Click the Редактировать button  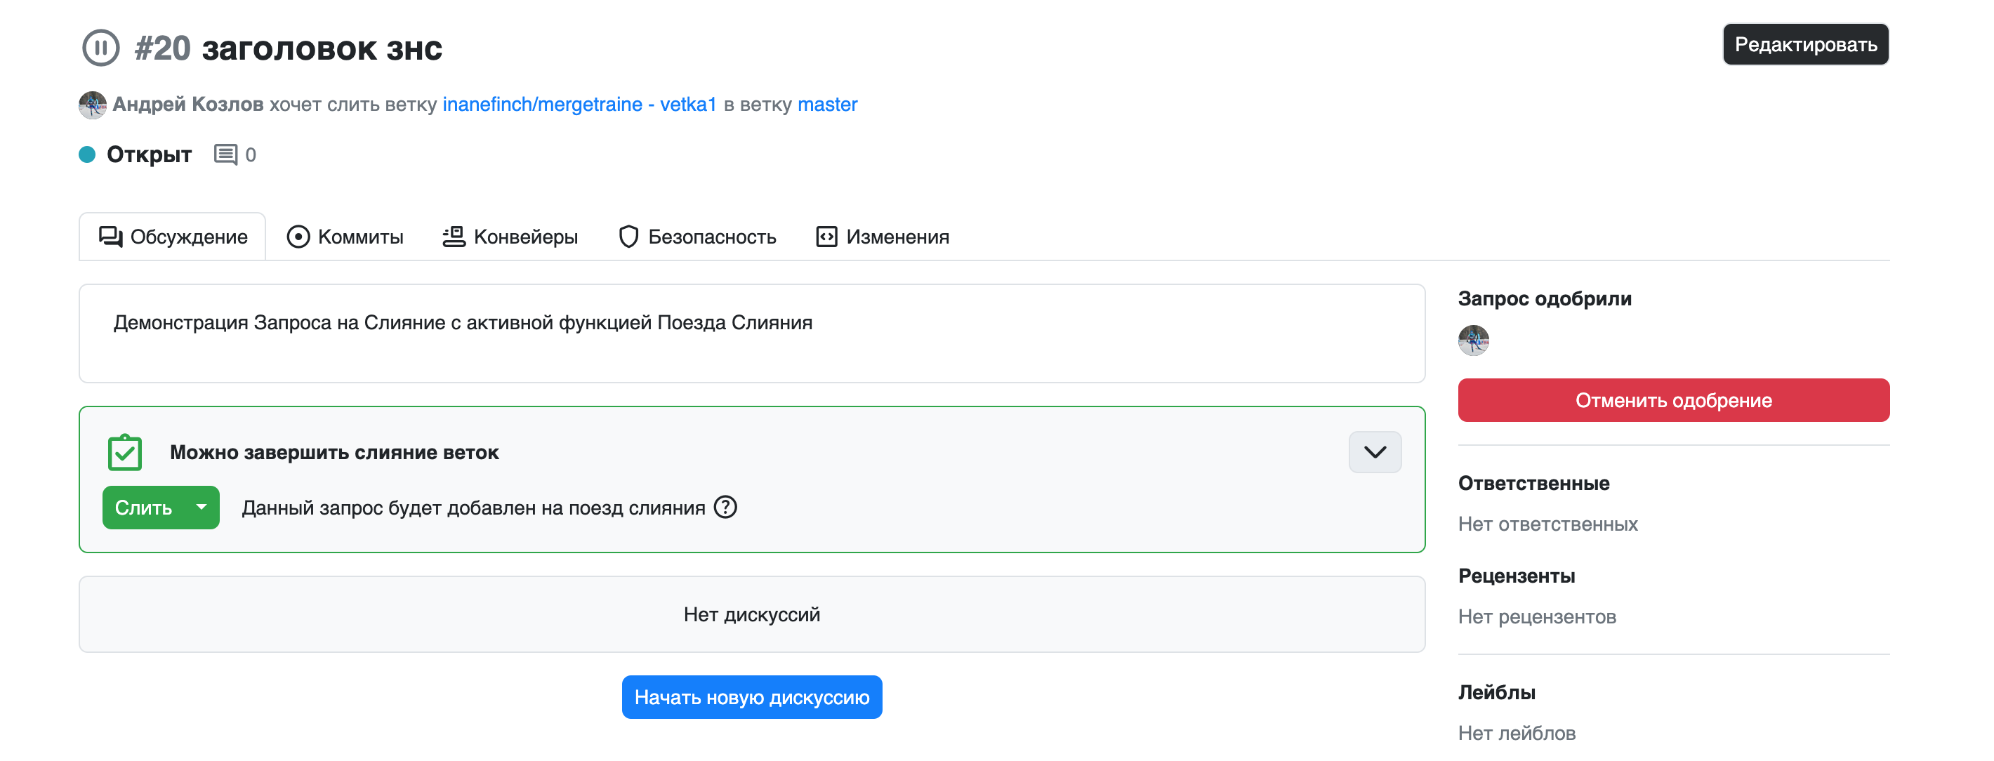click(1805, 44)
